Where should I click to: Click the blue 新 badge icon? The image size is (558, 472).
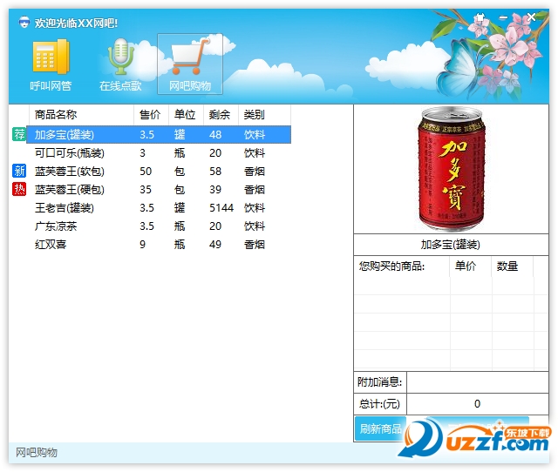(x=19, y=171)
